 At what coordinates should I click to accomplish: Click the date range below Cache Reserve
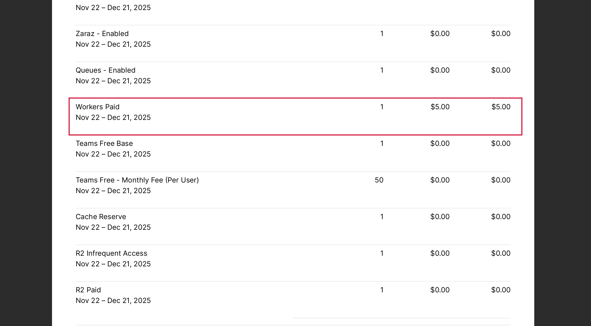(113, 227)
